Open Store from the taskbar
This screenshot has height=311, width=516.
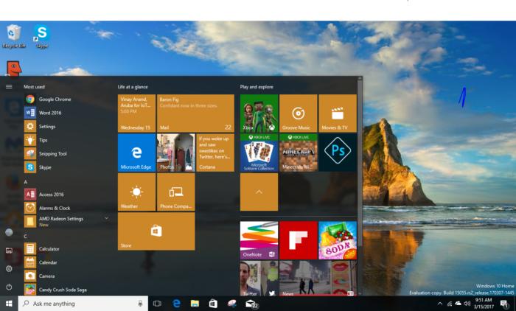(x=213, y=304)
